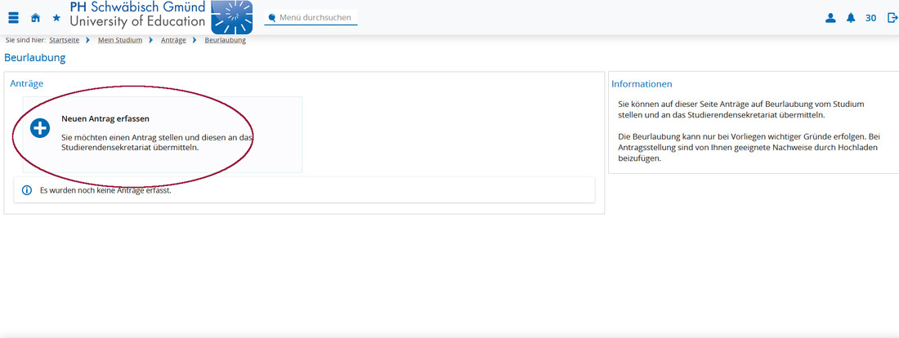Click the arrow between Startseite and Mein Studium
Screen dimensions: 899x338
point(87,40)
